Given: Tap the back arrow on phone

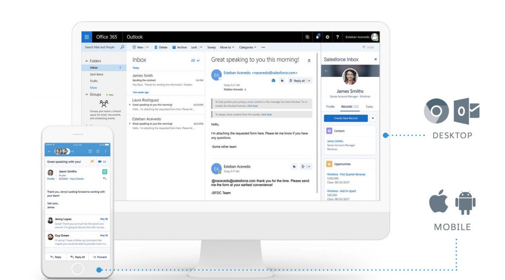Looking at the screenshot, I should click(49, 151).
